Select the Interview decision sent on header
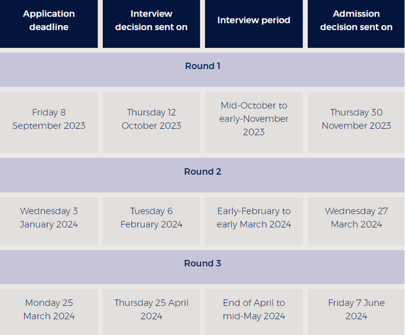 151,21
